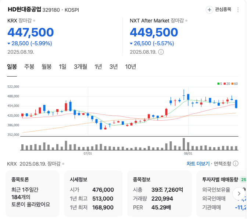Click the 1년 최저 value 168,900
The width and height of the screenshot is (247, 219).
coord(103,208)
